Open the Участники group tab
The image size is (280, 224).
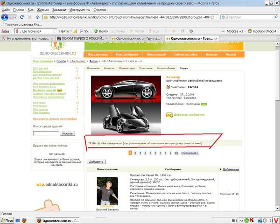pos(146,68)
